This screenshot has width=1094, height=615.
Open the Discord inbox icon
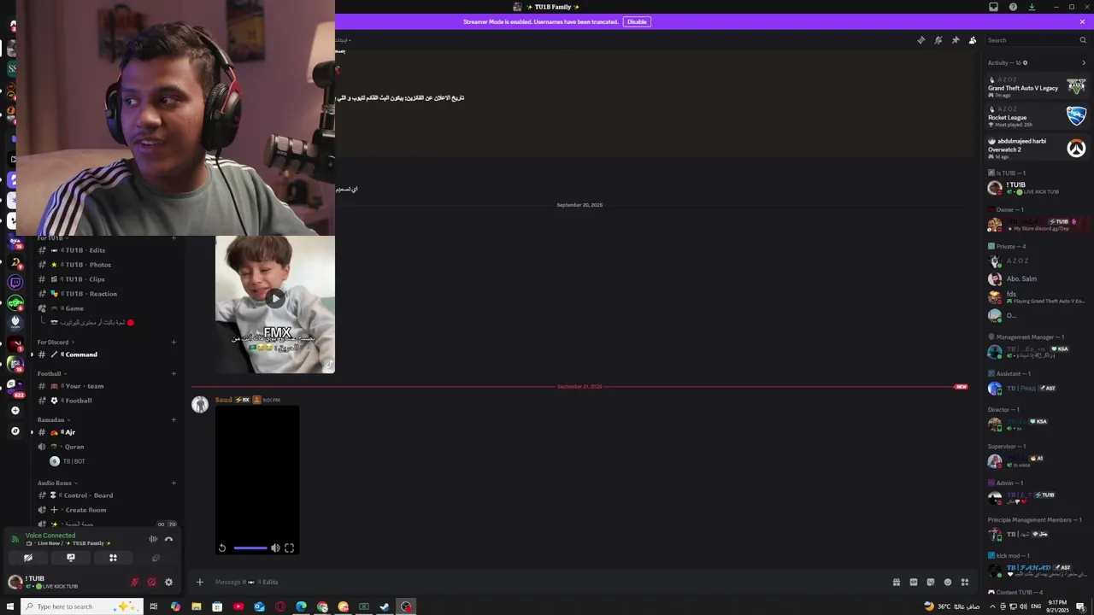(x=993, y=7)
